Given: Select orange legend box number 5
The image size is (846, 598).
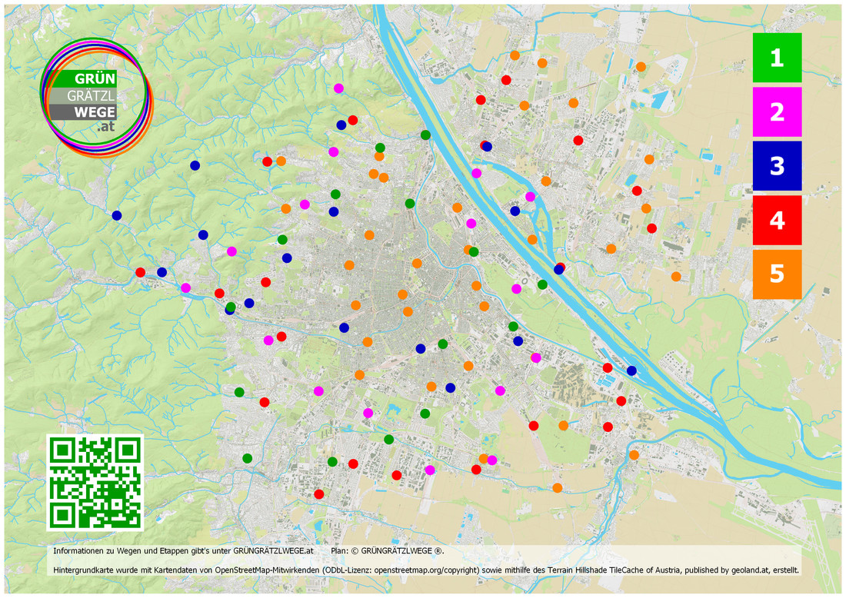Looking at the screenshot, I should coord(777,274).
